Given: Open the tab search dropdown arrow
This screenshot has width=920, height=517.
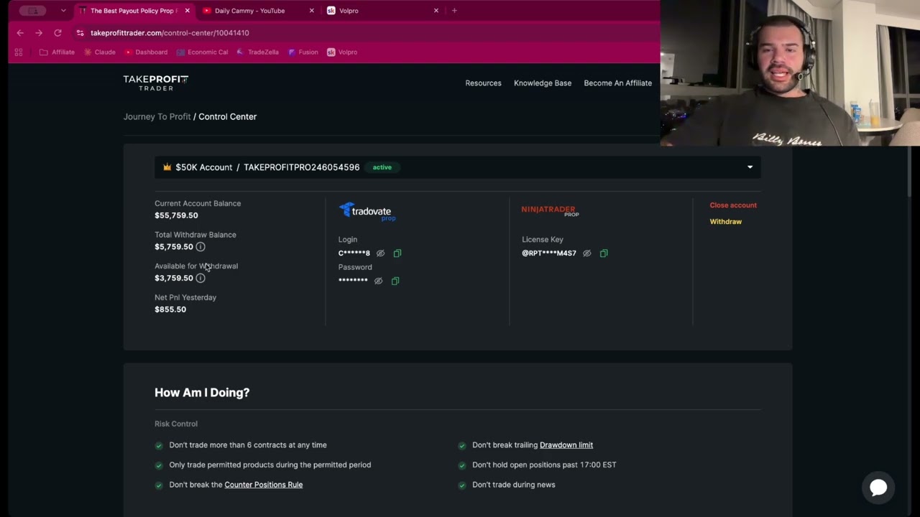Looking at the screenshot, I should pos(63,11).
